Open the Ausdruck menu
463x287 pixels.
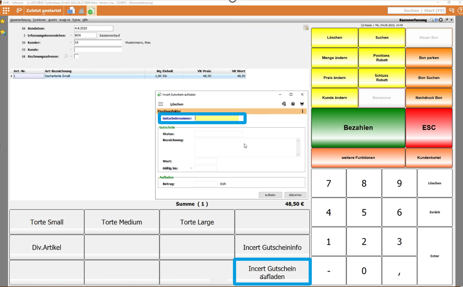point(65,20)
